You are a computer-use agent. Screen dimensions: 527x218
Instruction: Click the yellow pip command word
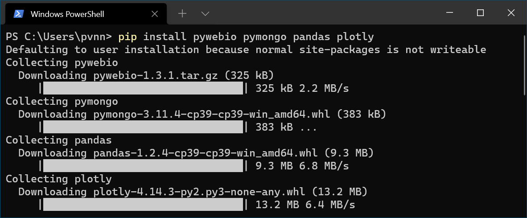(x=128, y=37)
